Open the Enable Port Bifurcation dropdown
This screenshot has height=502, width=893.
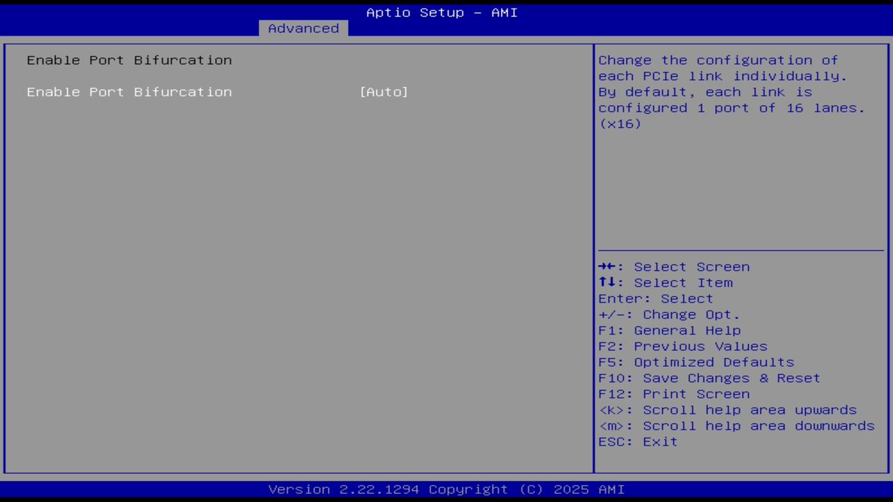point(384,91)
